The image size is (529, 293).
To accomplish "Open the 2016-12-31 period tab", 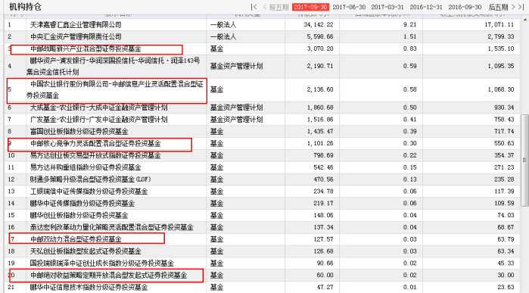I will pyautogui.click(x=426, y=7).
